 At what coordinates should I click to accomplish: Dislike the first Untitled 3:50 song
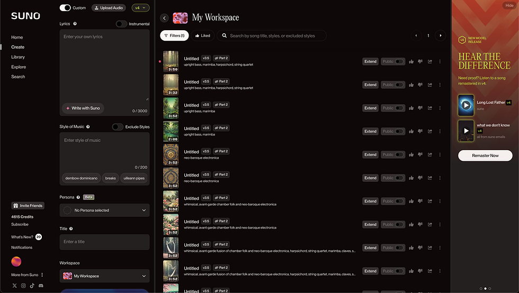[x=420, y=61]
